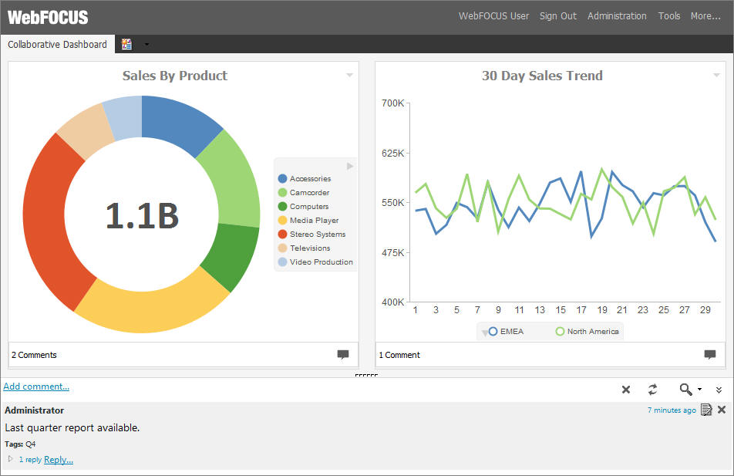Open More... menu
The image size is (734, 476).
click(705, 16)
